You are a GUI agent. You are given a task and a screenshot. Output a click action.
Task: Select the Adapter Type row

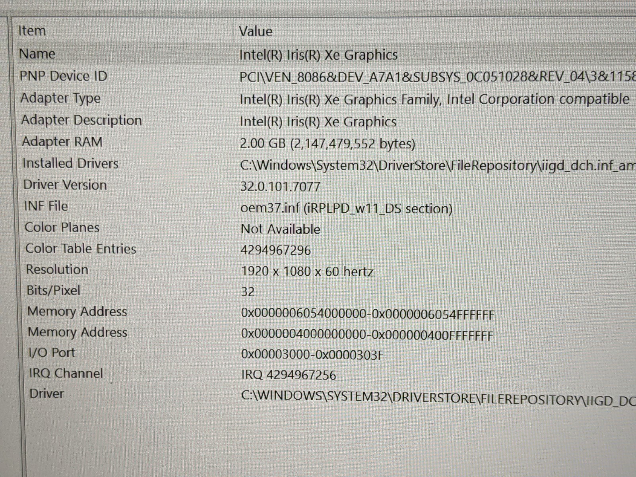(x=60, y=98)
